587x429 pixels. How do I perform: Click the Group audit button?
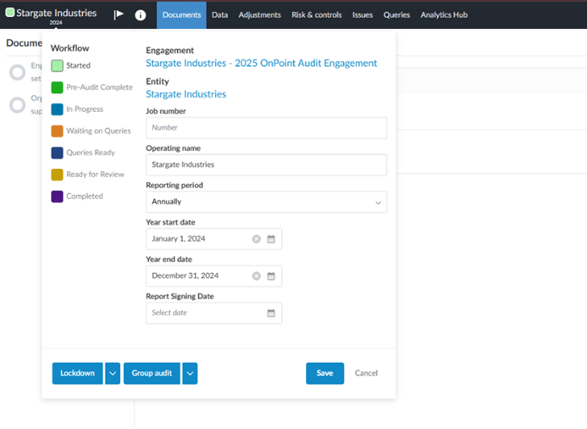tap(152, 373)
